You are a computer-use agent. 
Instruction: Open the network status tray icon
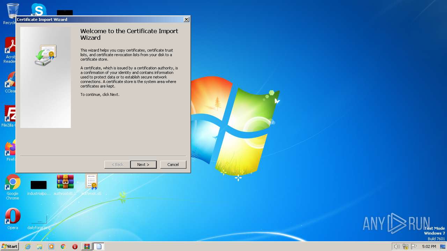coord(405,246)
